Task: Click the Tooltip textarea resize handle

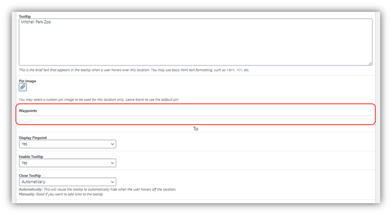Action: pos(370,64)
